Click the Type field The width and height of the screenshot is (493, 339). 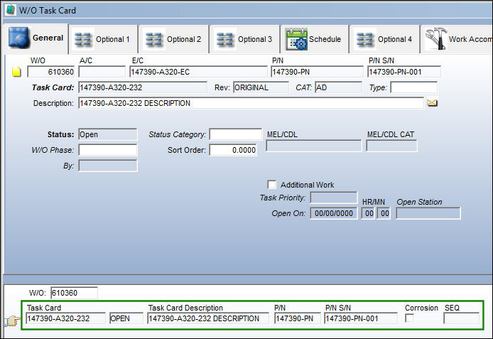[x=413, y=87]
